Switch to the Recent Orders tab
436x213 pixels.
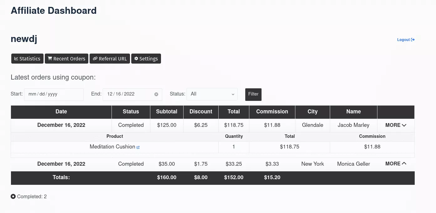click(x=66, y=59)
